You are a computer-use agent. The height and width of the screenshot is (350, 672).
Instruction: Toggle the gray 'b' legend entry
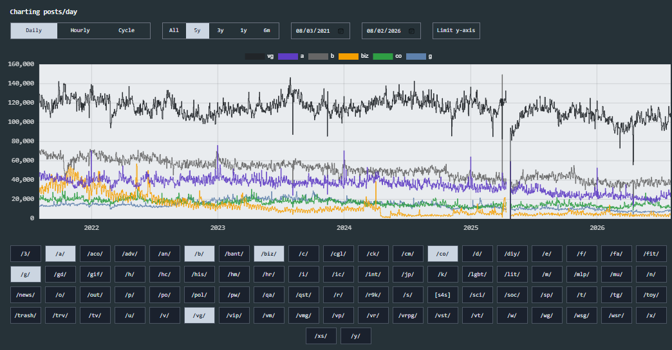[321, 57]
